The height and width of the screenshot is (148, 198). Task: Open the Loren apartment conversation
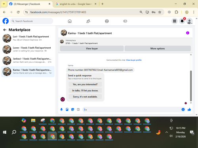(28, 49)
